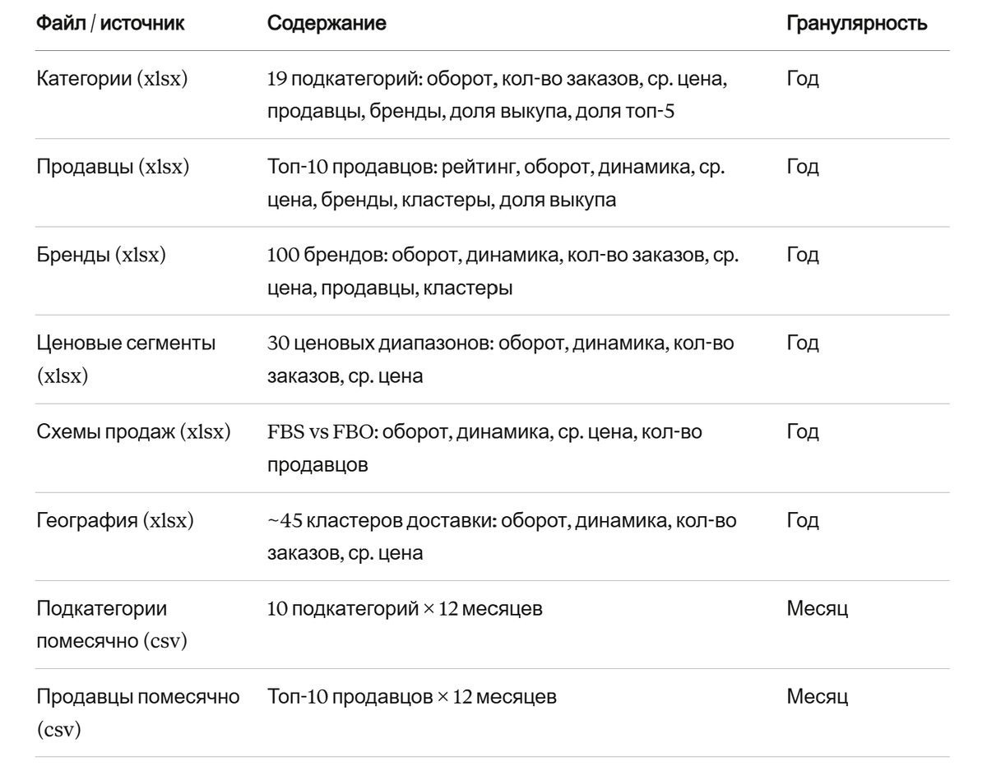Screen dimensions: 987x775
Task: Select the "Схемы продаж (xlsx)" cell
Action: point(133,431)
